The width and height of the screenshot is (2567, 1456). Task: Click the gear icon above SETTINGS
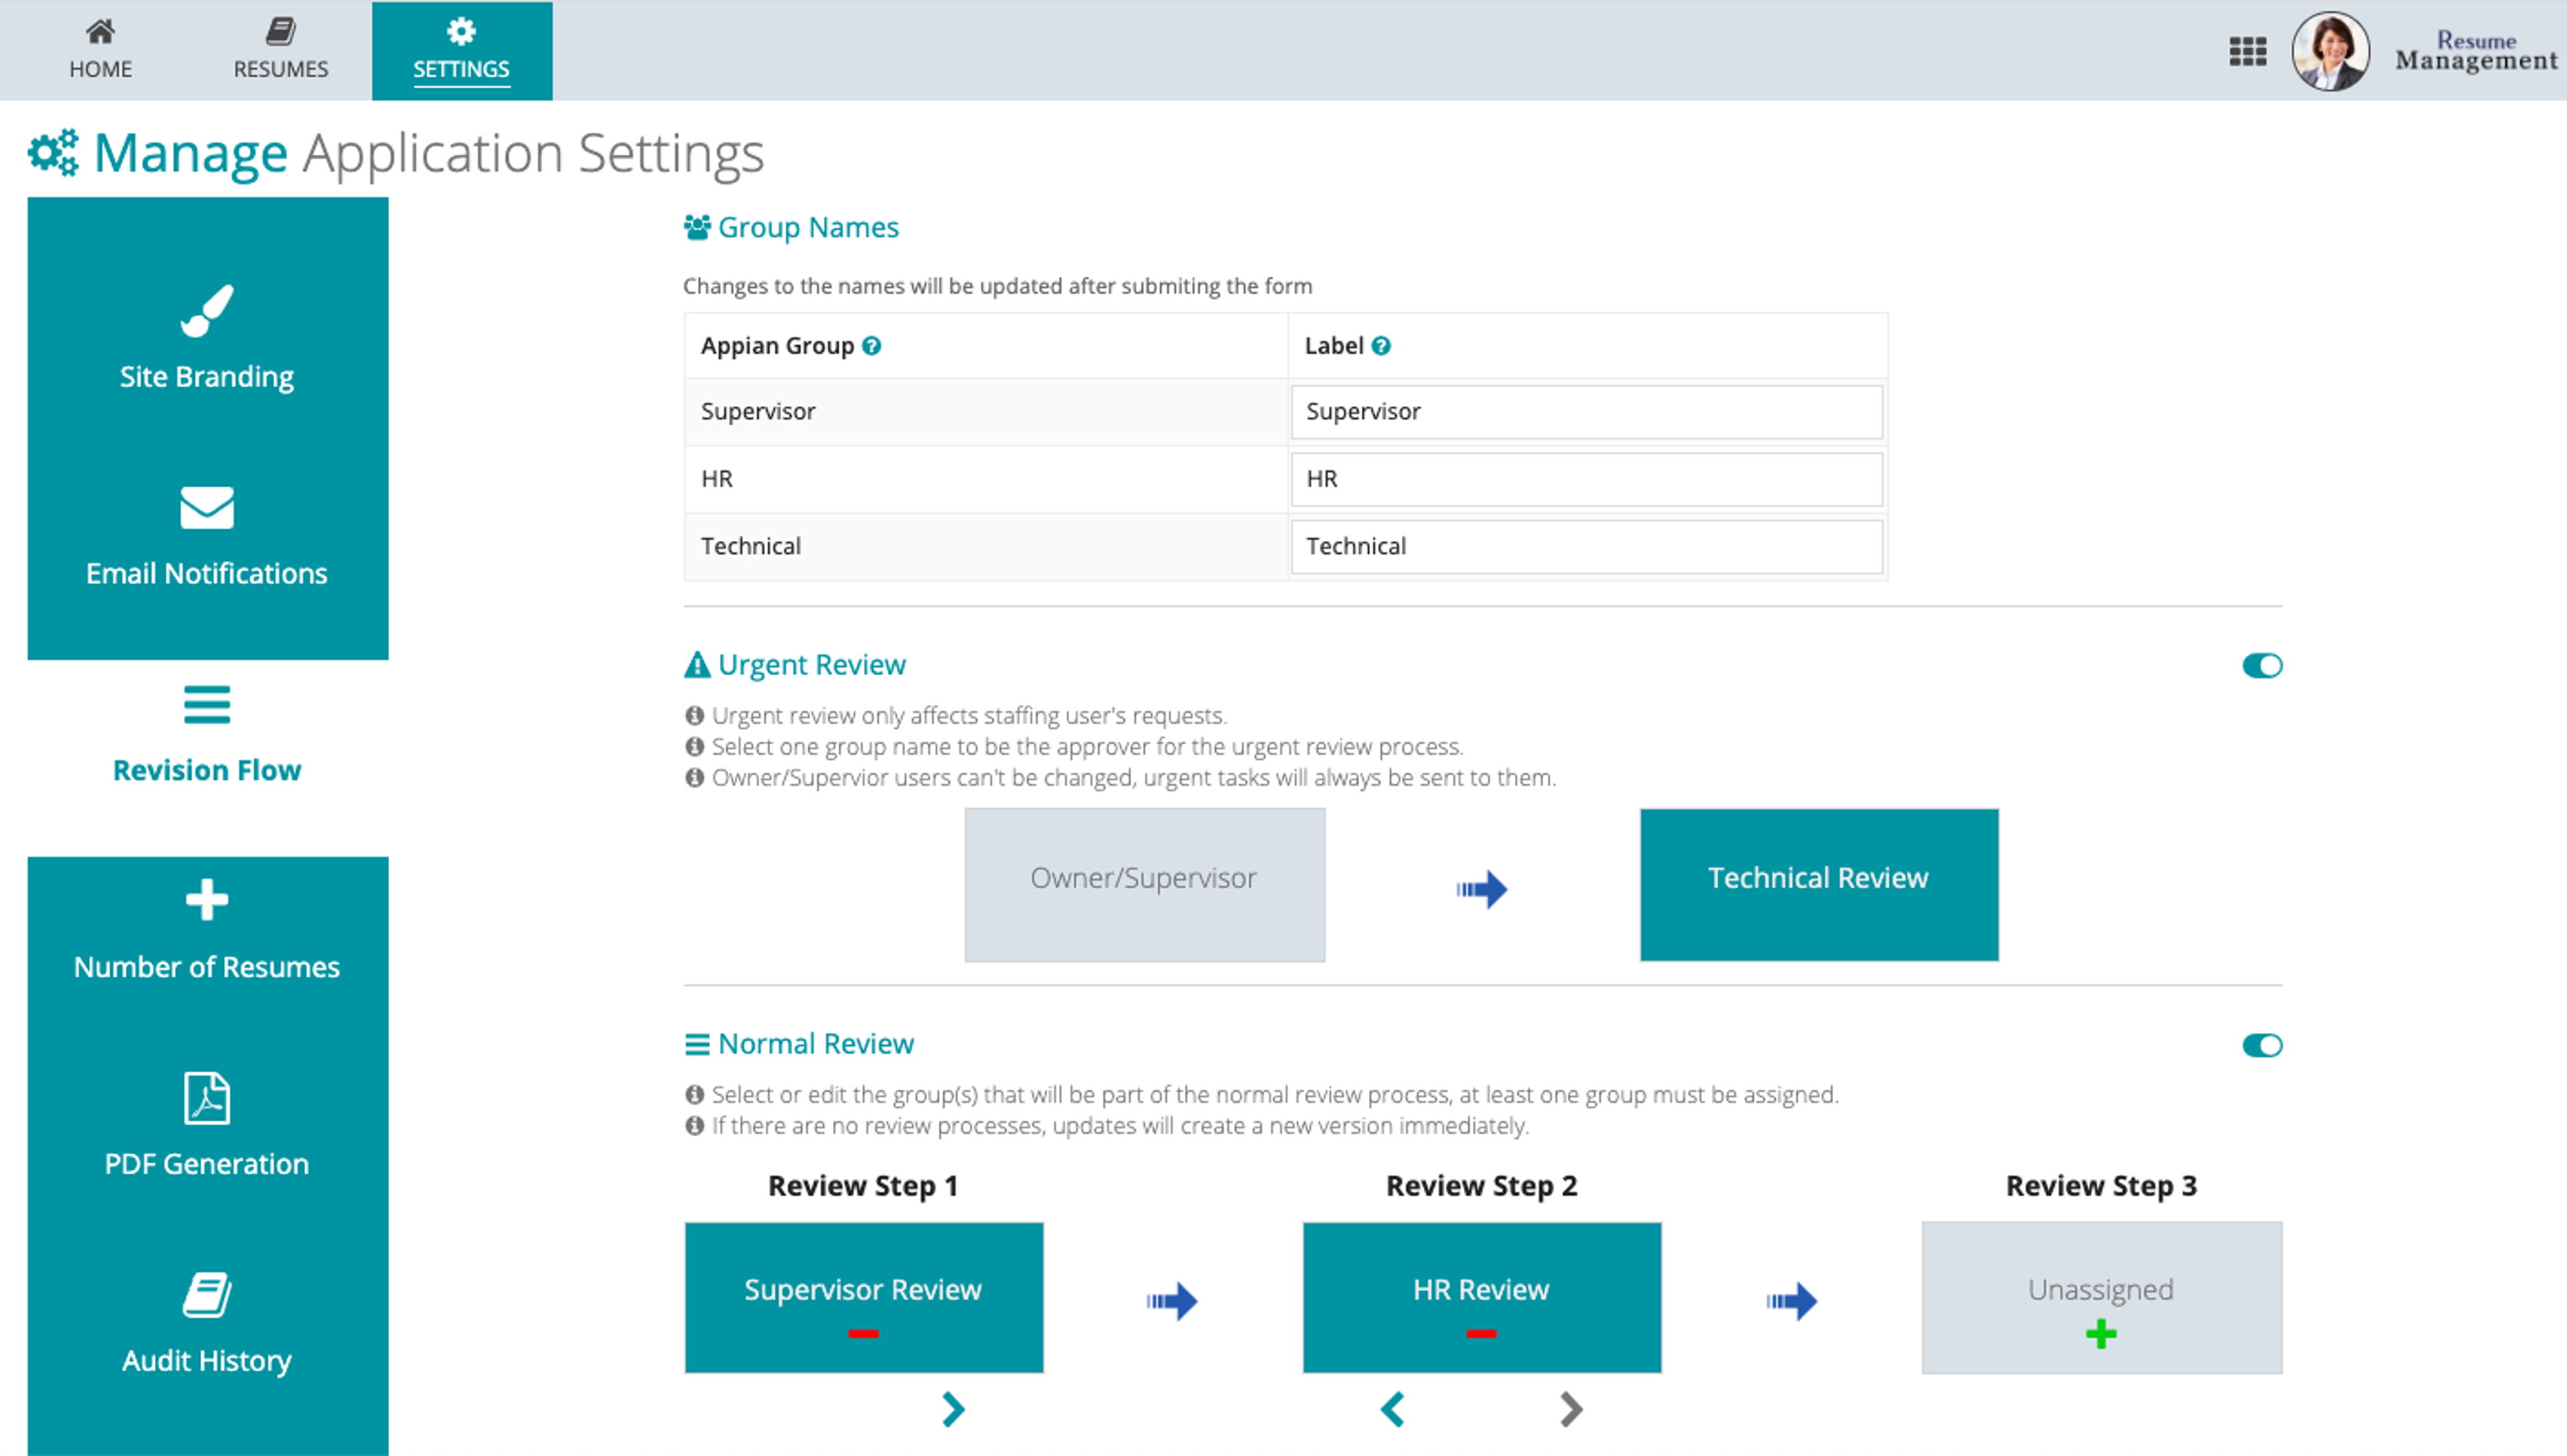tap(461, 31)
